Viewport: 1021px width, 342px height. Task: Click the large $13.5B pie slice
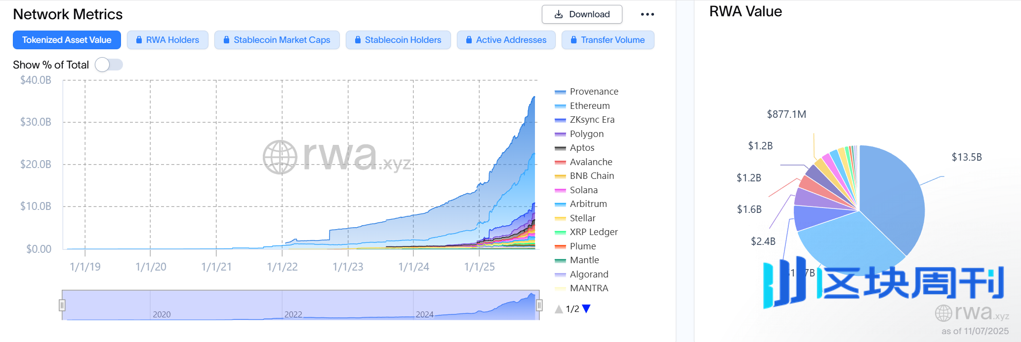tap(894, 197)
